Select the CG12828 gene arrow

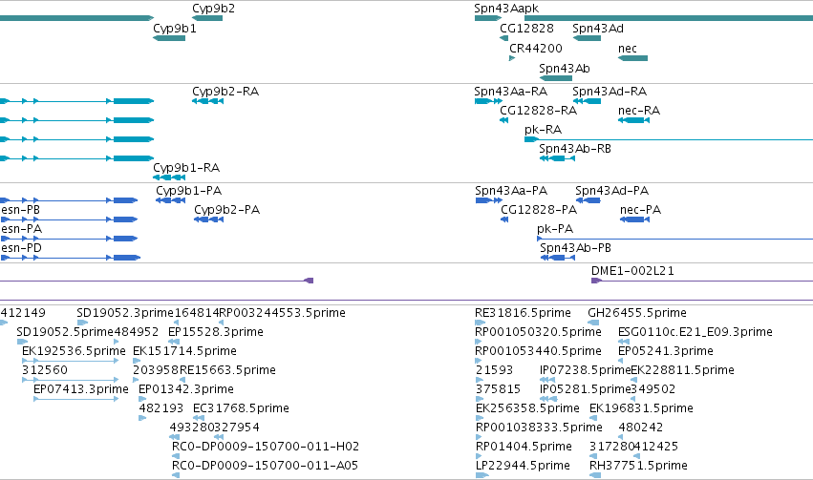[504, 38]
